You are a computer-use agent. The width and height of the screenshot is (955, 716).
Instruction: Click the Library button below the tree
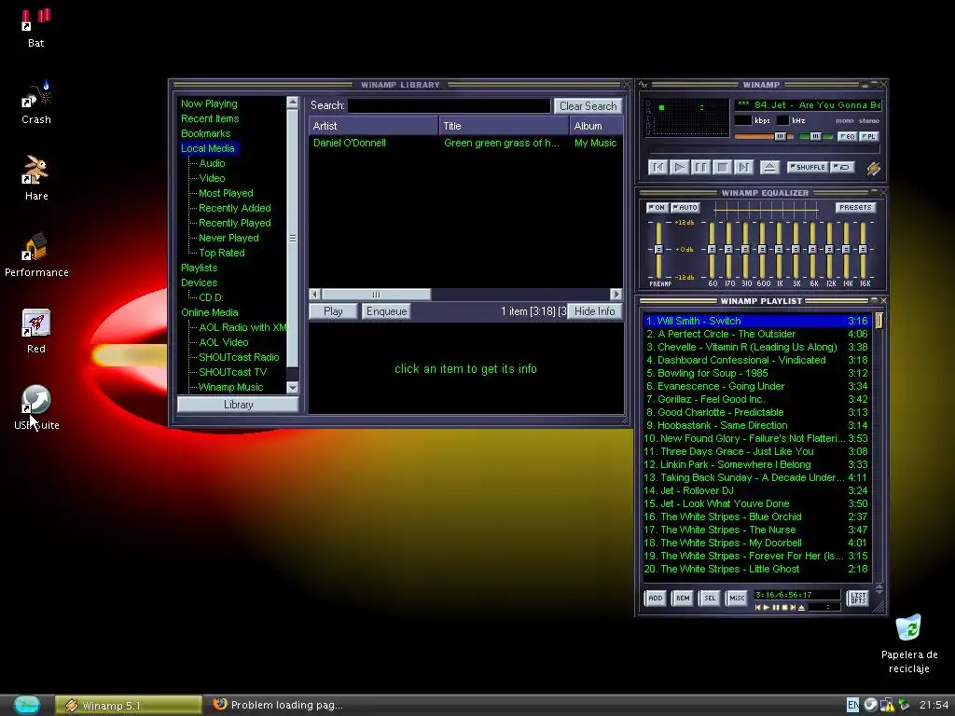[x=238, y=405]
